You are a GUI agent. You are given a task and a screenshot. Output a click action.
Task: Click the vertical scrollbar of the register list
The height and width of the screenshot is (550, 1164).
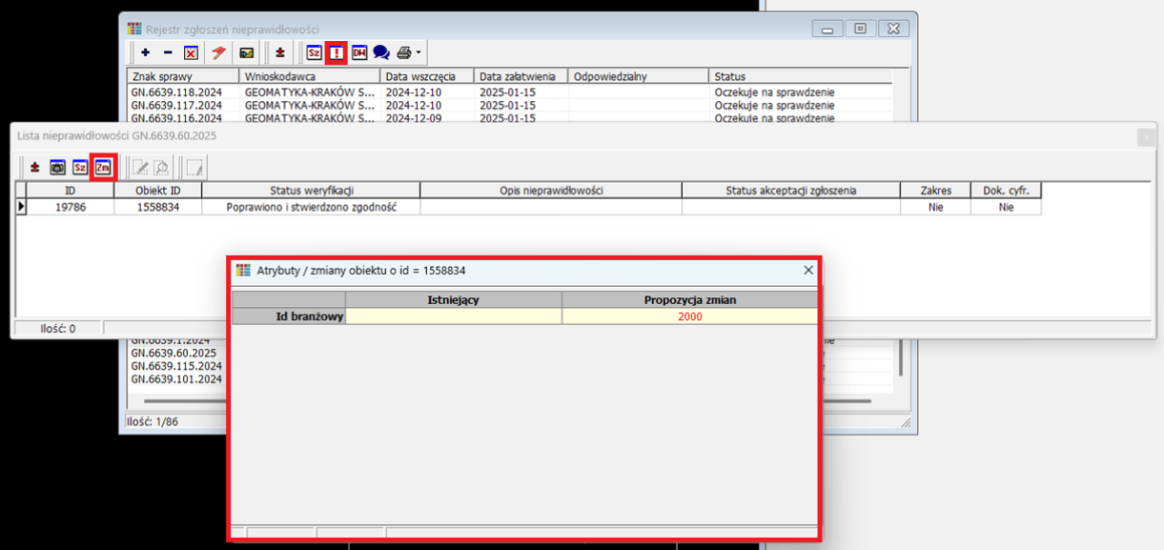coord(901,357)
